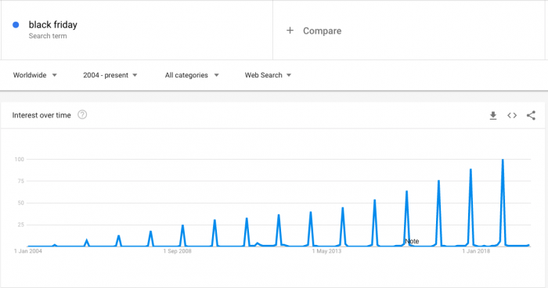Click the Search term subtitle text
This screenshot has width=548, height=288.
(48, 36)
